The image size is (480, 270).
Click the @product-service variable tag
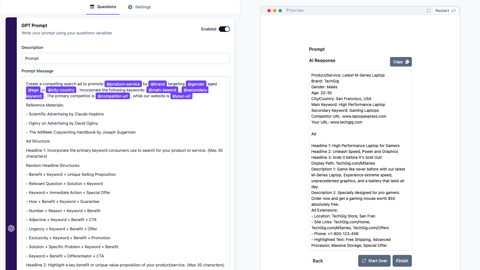pyautogui.click(x=123, y=84)
